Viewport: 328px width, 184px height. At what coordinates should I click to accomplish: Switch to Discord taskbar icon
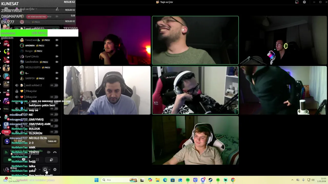point(203,180)
